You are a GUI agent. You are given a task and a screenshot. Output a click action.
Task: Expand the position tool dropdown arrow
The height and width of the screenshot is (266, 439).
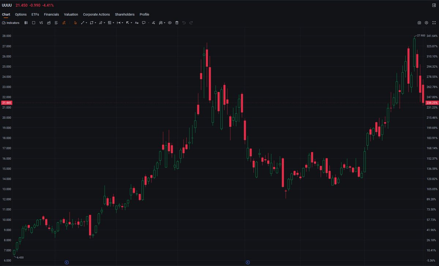click(x=113, y=23)
